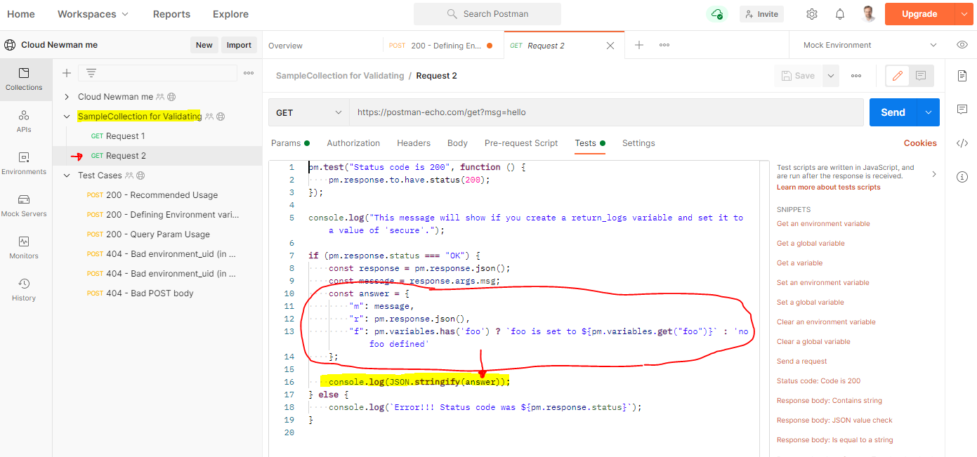Open the user avatar menu

(869, 14)
